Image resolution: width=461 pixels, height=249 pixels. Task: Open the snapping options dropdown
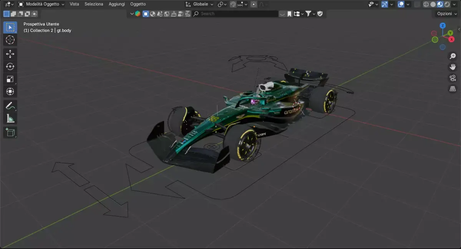coord(242,4)
